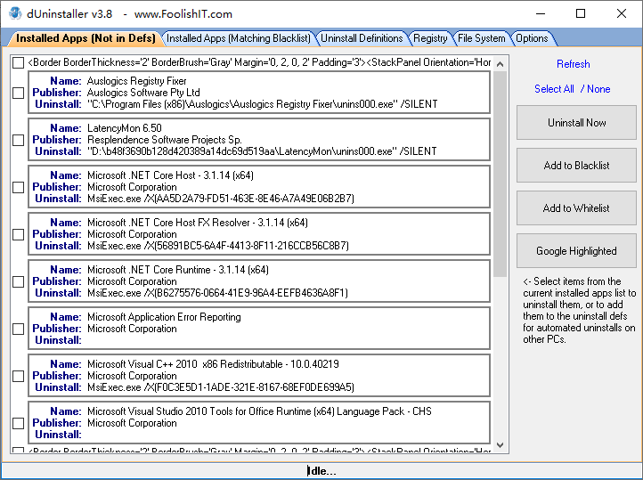The height and width of the screenshot is (480, 643).
Task: Click the AA5D2A79 MsiExec uninstall string
Action: (221, 199)
